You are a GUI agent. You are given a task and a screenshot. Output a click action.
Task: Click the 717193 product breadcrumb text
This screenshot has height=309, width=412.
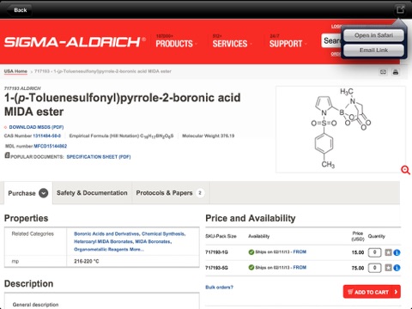(x=103, y=71)
